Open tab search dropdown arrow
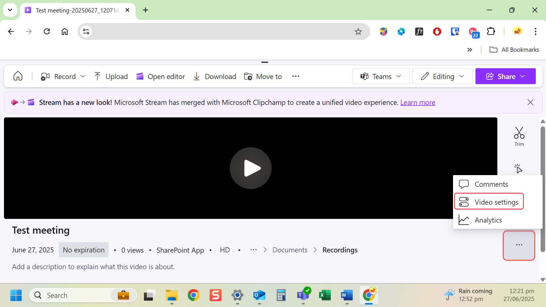 point(10,10)
